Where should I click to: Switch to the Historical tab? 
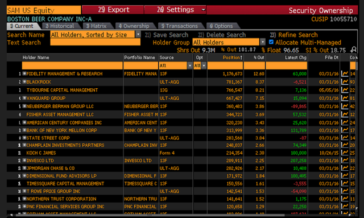61,26
